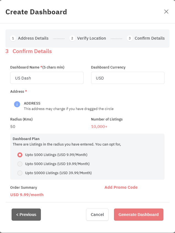175x233 pixels.
Task: Click the radius value 50
Action: tap(13, 127)
